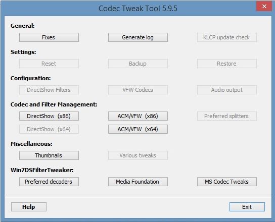Open ACM/VFW (x64) management
The width and height of the screenshot is (275, 222).
pos(138,129)
